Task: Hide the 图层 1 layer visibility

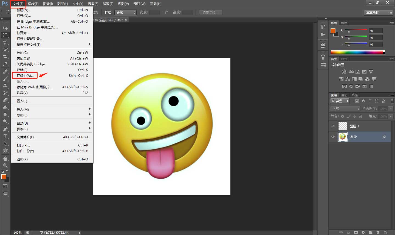Action: click(x=333, y=126)
